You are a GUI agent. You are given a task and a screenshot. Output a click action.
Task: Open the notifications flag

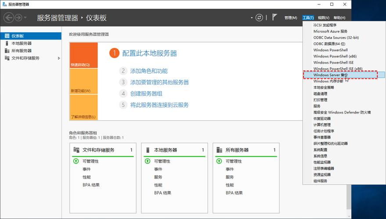pyautogui.click(x=274, y=17)
